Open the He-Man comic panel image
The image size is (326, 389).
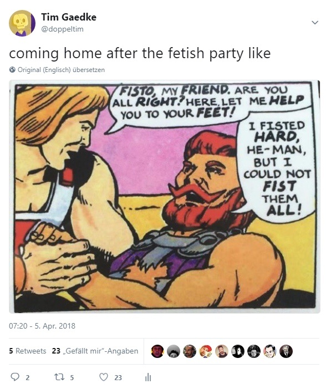click(165, 197)
